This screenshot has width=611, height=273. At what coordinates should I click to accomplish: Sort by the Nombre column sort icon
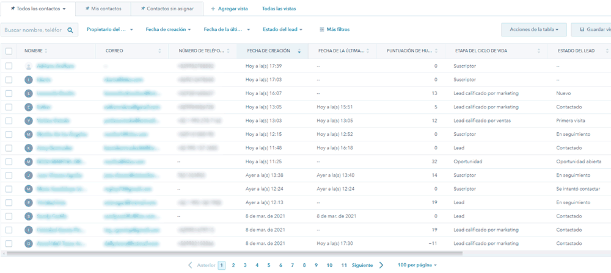[46, 51]
